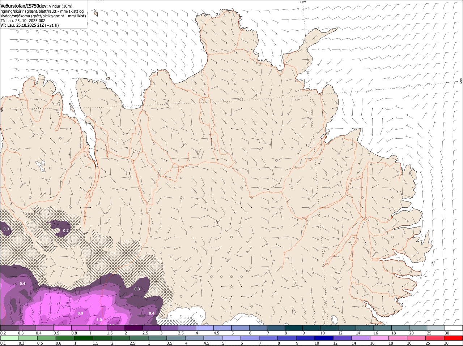This screenshot has height=346, width=463.
Task: Select upper legend dark teal swatch between 8 and 9
Action: point(294,328)
